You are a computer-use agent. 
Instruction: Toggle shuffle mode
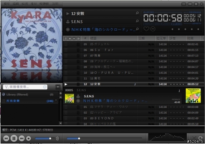click(x=194, y=138)
